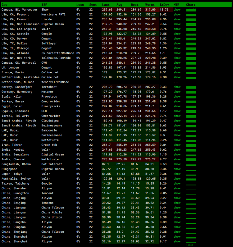This screenshot has height=247, width=233.
Task: Open MTR show for Singapore Digital Ocean
Action: (x=177, y=169)
